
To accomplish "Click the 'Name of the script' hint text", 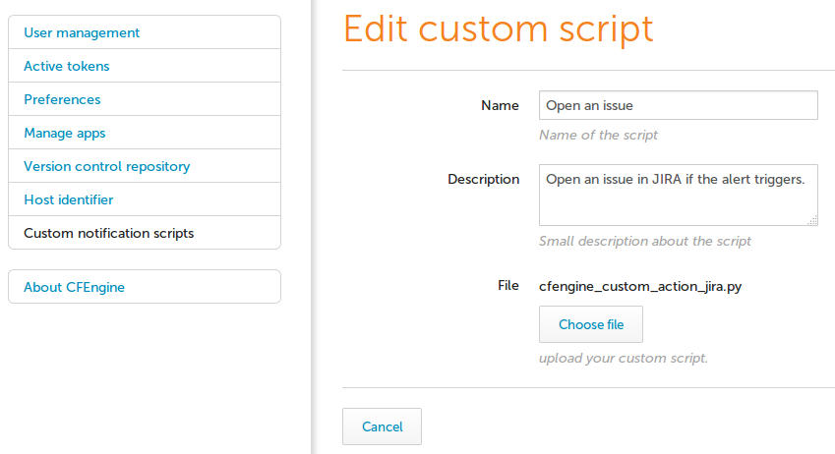I will coord(598,135).
